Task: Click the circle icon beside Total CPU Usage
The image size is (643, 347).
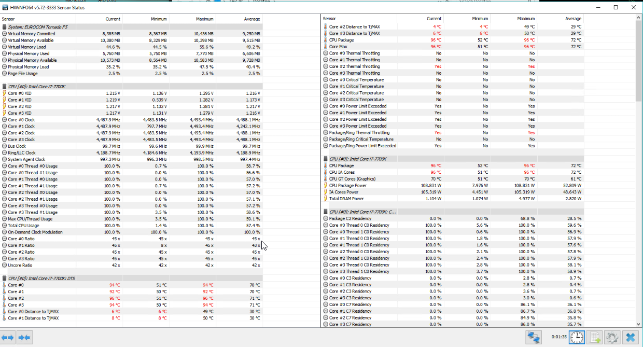Action: [4, 226]
